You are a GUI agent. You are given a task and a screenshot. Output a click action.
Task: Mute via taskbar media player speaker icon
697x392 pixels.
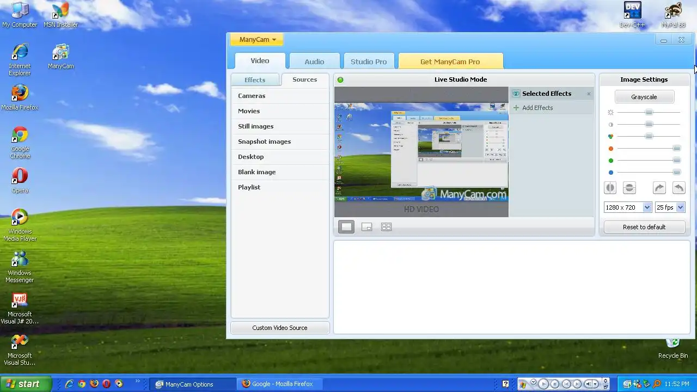(588, 384)
